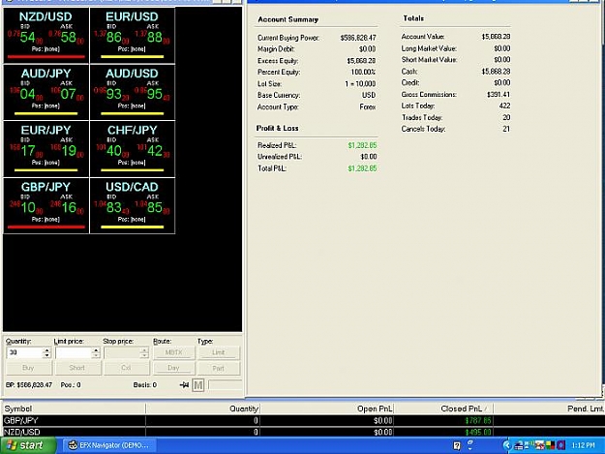Toggle the pin icon in order panel
Viewport: 605px width, 454px height.
coord(185,385)
